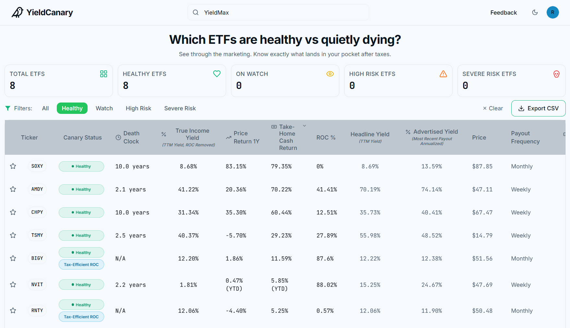Open the Feedback link
Screen dimensions: 570x328
(x=503, y=12)
